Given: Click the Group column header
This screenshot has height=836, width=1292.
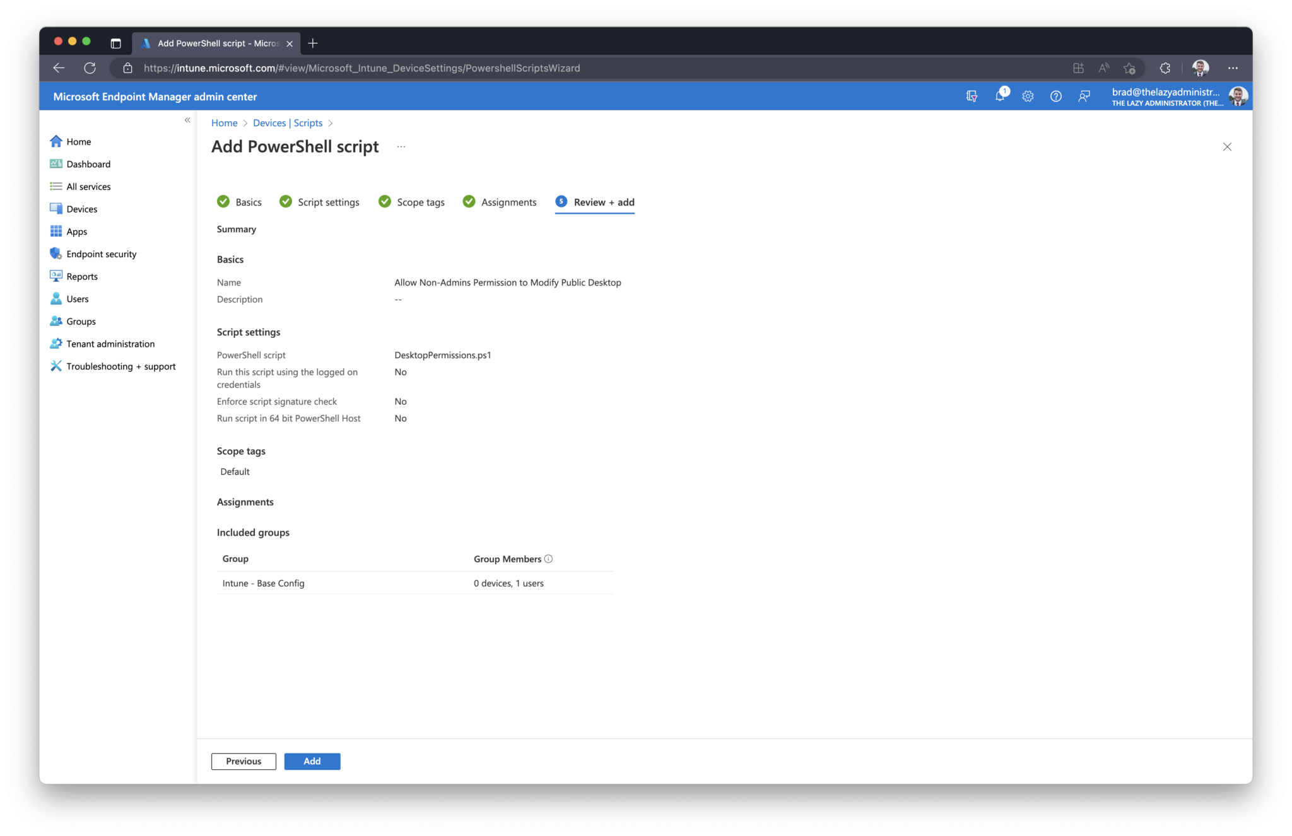Looking at the screenshot, I should (x=235, y=559).
